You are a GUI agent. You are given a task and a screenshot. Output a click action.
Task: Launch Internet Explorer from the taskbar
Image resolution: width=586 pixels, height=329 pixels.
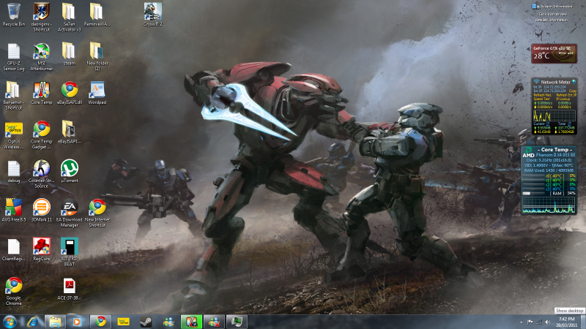33,322
